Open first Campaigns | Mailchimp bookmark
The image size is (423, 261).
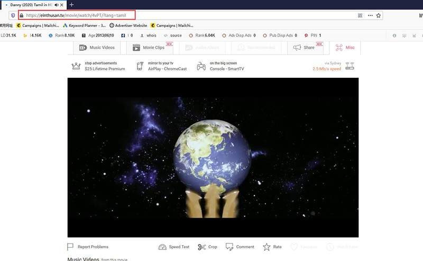point(38,25)
